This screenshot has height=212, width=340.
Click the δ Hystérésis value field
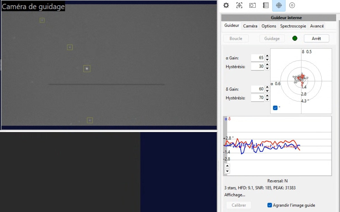coord(257,98)
